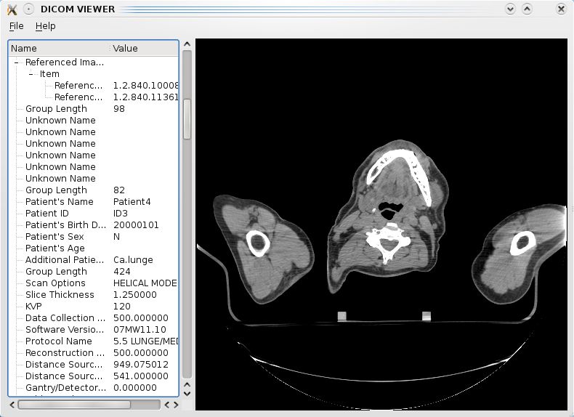Select the Patient's Birth D... row

pos(93,224)
